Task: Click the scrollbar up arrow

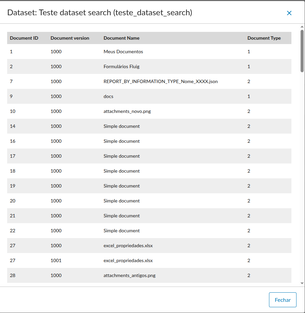Action: coord(302,26)
